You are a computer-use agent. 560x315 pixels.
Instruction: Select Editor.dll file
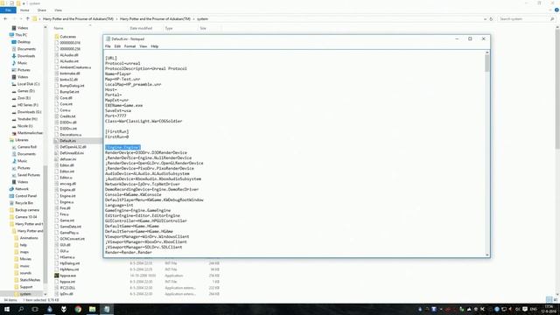[66, 165]
